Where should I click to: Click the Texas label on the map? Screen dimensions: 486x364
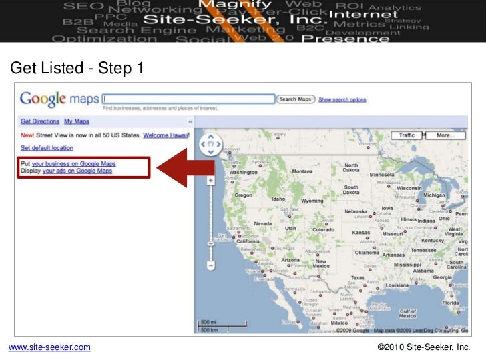coord(358,277)
